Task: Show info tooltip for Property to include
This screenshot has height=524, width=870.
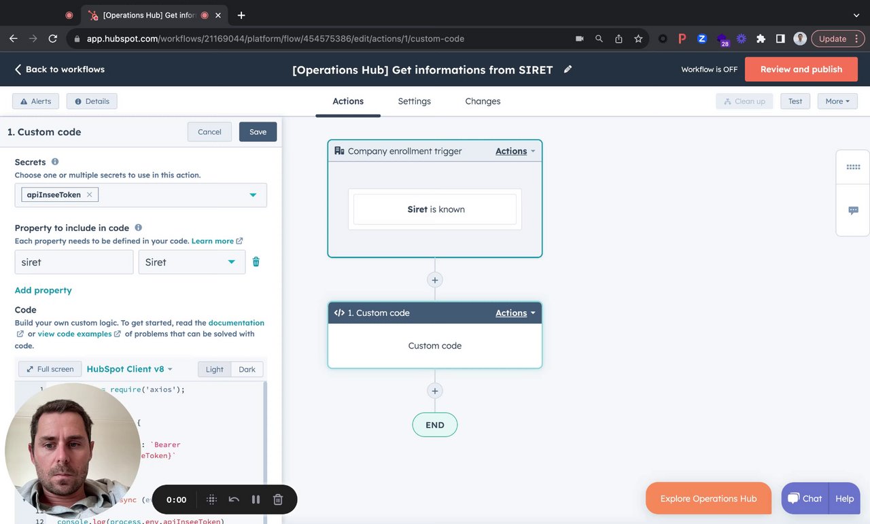Action: click(138, 228)
